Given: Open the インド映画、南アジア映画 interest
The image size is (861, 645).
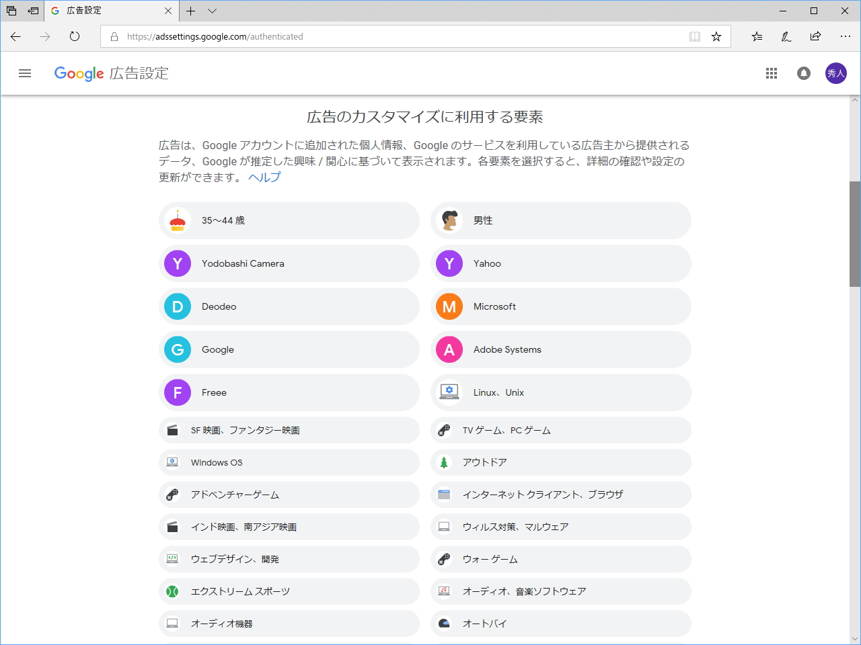Looking at the screenshot, I should point(289,527).
